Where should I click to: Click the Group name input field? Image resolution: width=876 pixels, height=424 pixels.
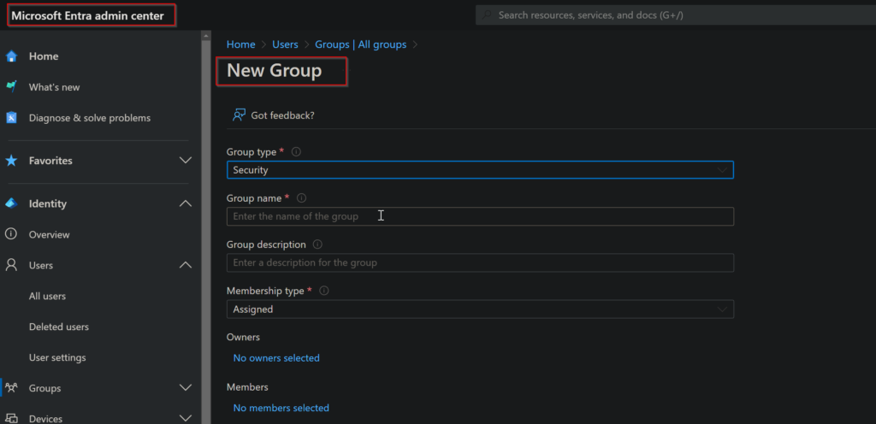tap(480, 216)
